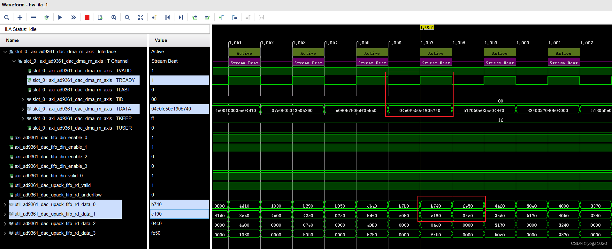Viewport: 612px width, 249px height.
Task: Click the yellow 1,057 cursor marker
Action: pos(427,27)
